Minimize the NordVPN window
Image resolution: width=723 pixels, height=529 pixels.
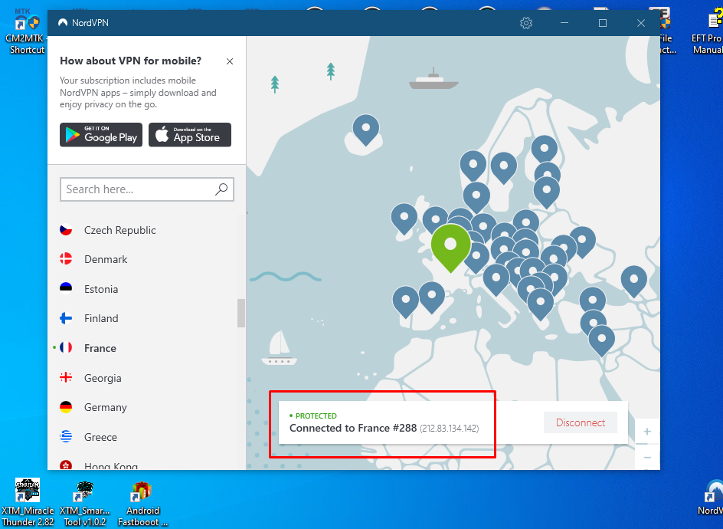(x=564, y=23)
